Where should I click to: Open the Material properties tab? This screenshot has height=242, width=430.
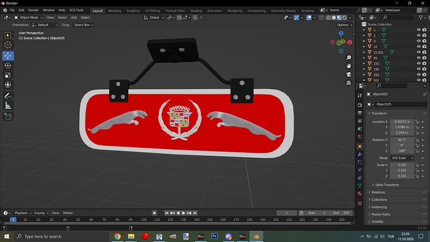point(360,193)
